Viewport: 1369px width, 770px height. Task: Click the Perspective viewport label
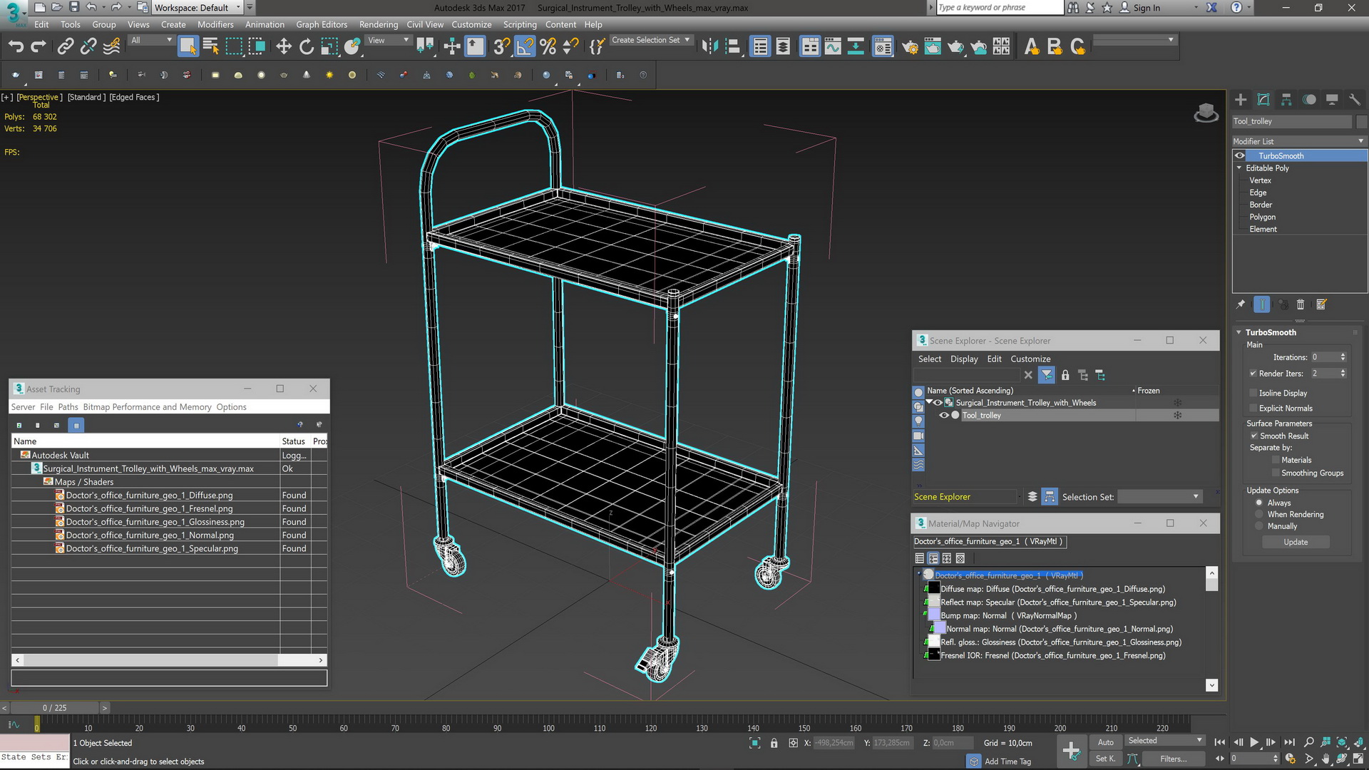[x=38, y=97]
